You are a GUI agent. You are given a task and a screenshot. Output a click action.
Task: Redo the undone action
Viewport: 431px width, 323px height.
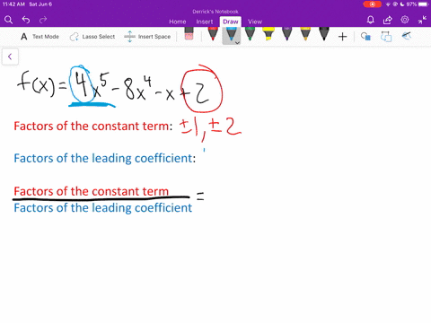pyautogui.click(x=43, y=20)
